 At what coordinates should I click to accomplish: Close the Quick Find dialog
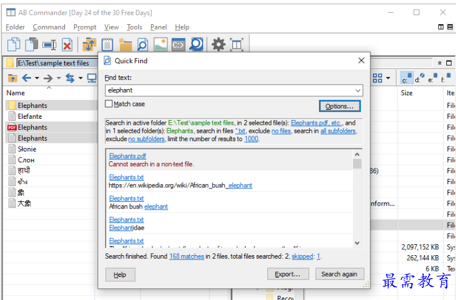(x=361, y=61)
